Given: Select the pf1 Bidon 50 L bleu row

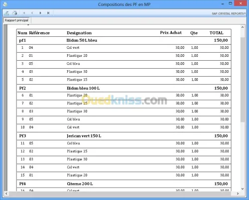Looking at the screenshot, I should (x=124, y=40).
